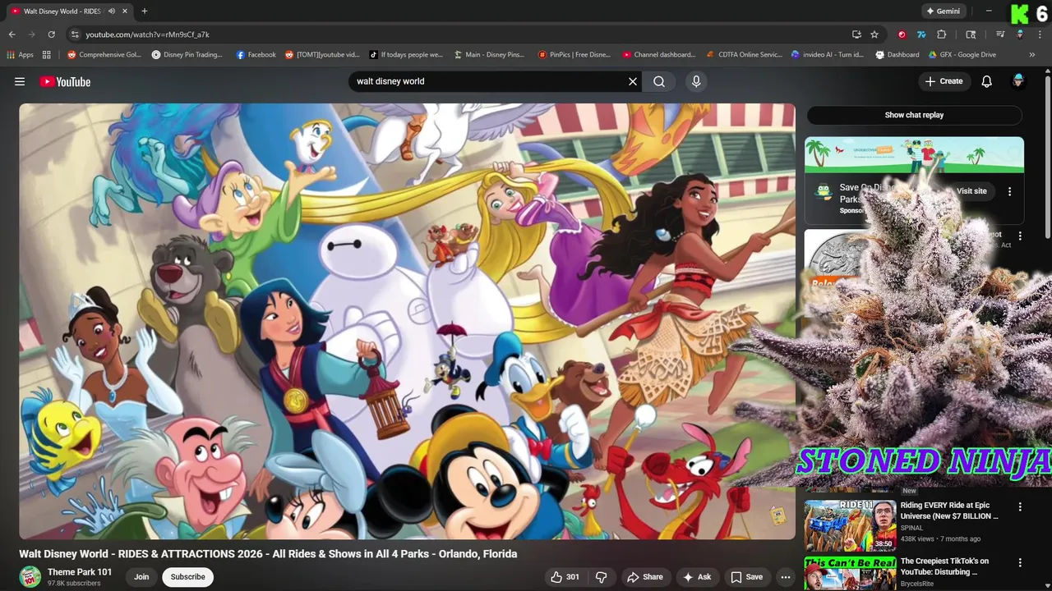This screenshot has height=591, width=1052.
Task: Start voice search with the microphone
Action: [x=696, y=81]
